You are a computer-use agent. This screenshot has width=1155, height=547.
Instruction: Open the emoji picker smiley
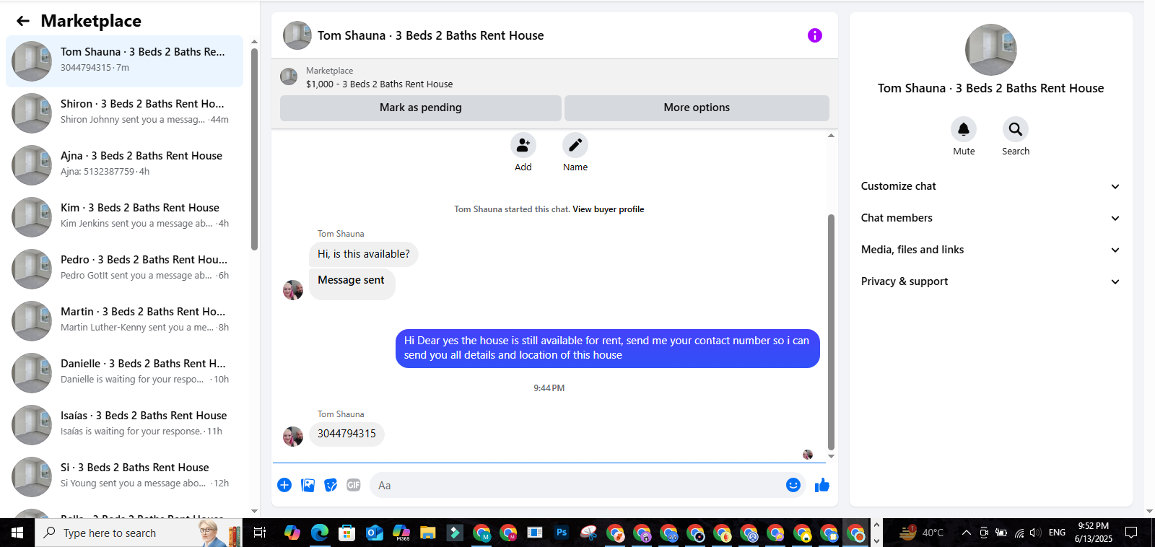click(793, 485)
